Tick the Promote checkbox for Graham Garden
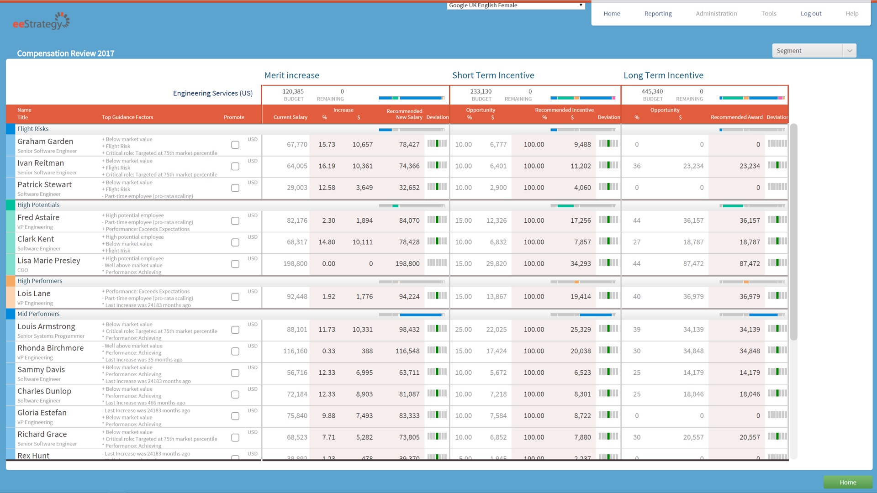Viewport: 877px width, 493px height. coord(235,145)
